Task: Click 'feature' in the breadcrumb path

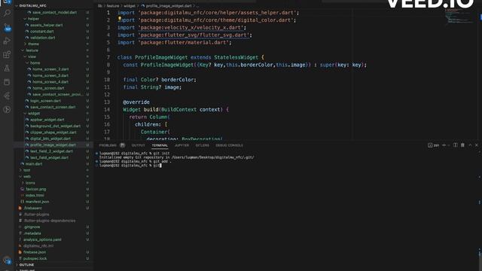Action: [113, 6]
